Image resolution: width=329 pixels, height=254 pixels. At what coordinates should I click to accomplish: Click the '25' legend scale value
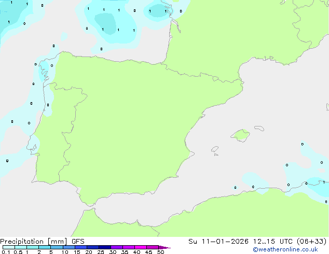point(101,252)
